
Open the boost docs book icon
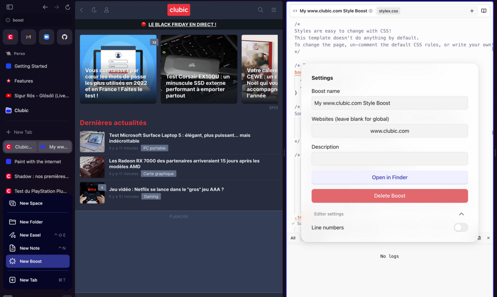click(x=484, y=11)
